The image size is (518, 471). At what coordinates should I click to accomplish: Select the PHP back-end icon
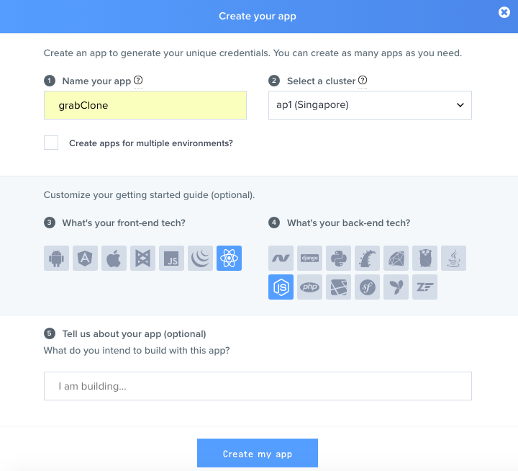coord(309,287)
